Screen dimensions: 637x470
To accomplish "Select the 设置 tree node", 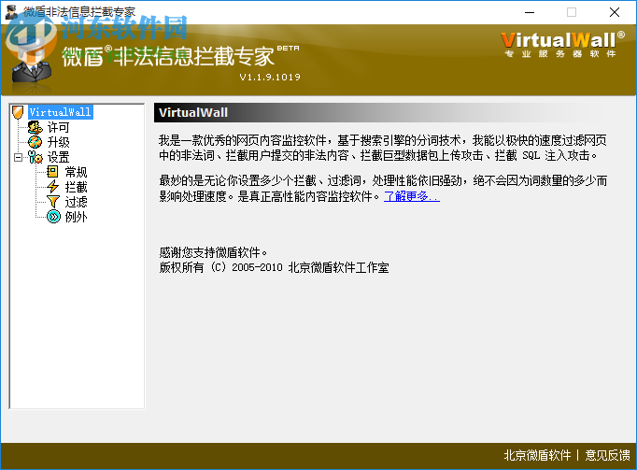I will (58, 157).
